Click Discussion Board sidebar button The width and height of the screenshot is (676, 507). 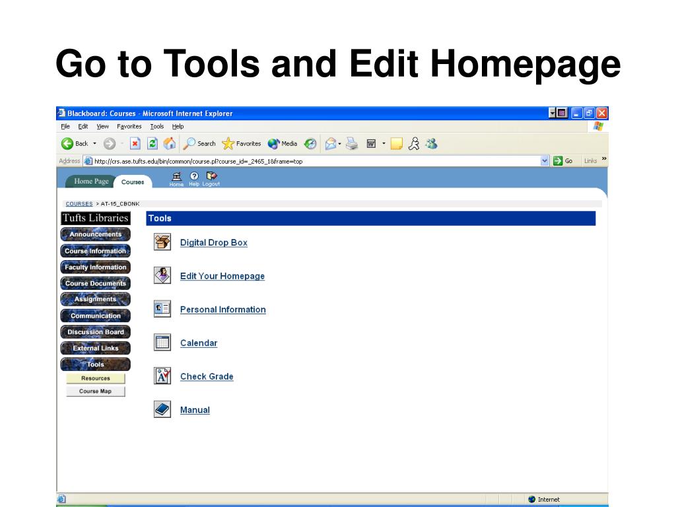click(x=95, y=331)
